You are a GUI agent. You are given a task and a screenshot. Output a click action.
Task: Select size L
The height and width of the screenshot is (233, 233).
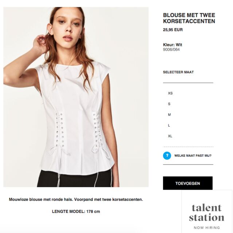point(169,125)
